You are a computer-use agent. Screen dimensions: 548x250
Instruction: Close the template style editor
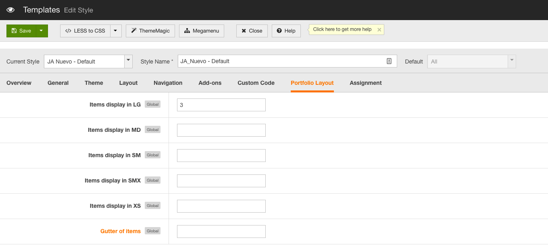(x=252, y=31)
